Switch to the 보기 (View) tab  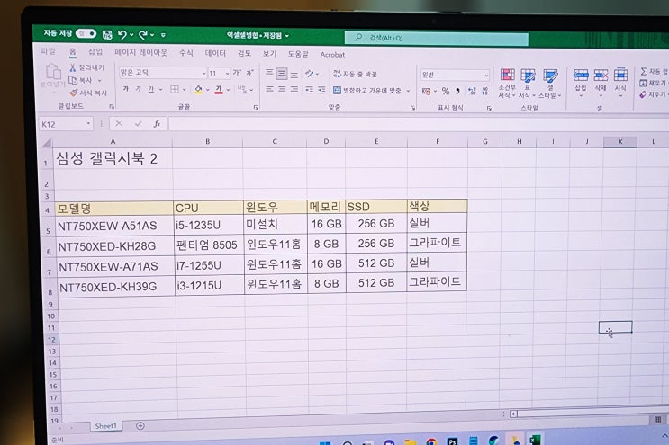click(x=269, y=54)
